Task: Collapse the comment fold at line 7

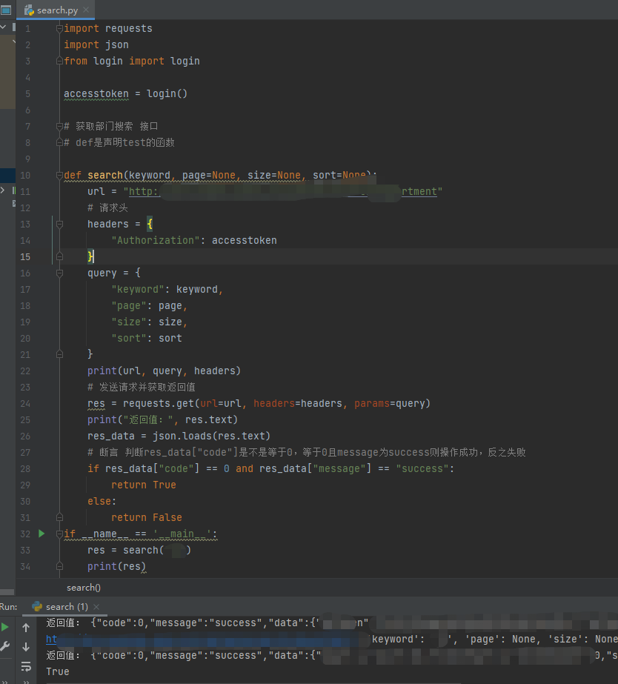Action: click(59, 127)
